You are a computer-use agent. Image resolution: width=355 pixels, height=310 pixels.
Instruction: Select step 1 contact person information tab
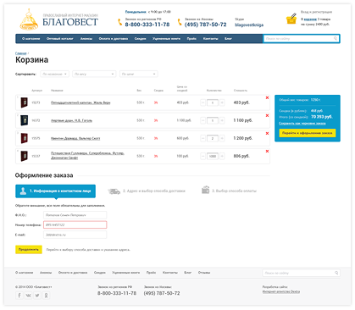55,191
